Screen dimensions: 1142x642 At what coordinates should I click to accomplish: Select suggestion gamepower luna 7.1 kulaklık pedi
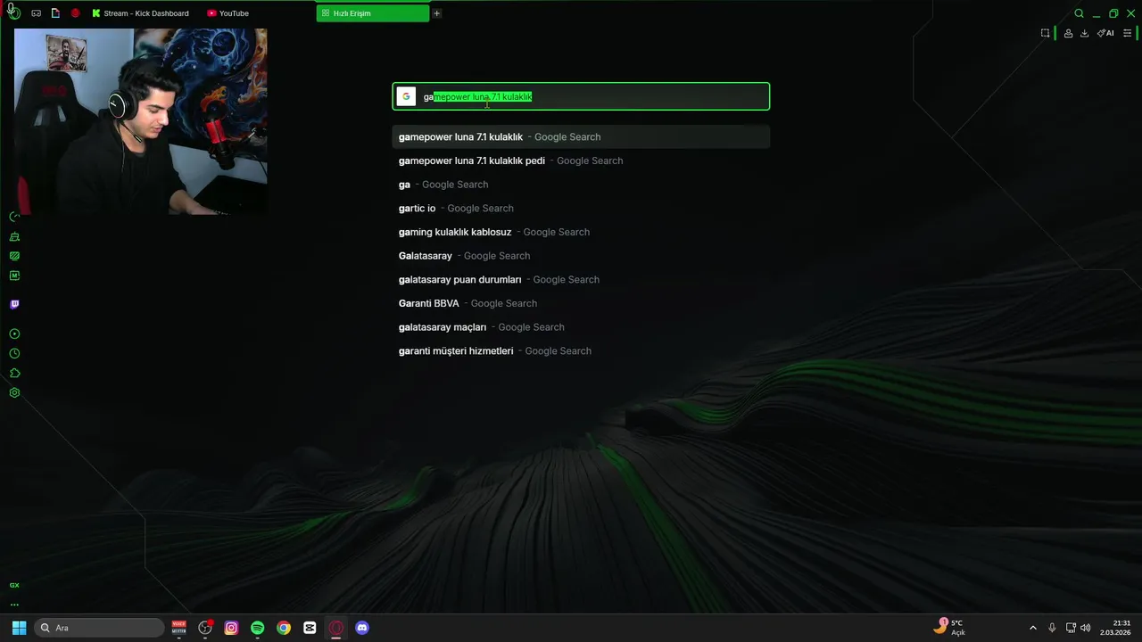pos(581,160)
